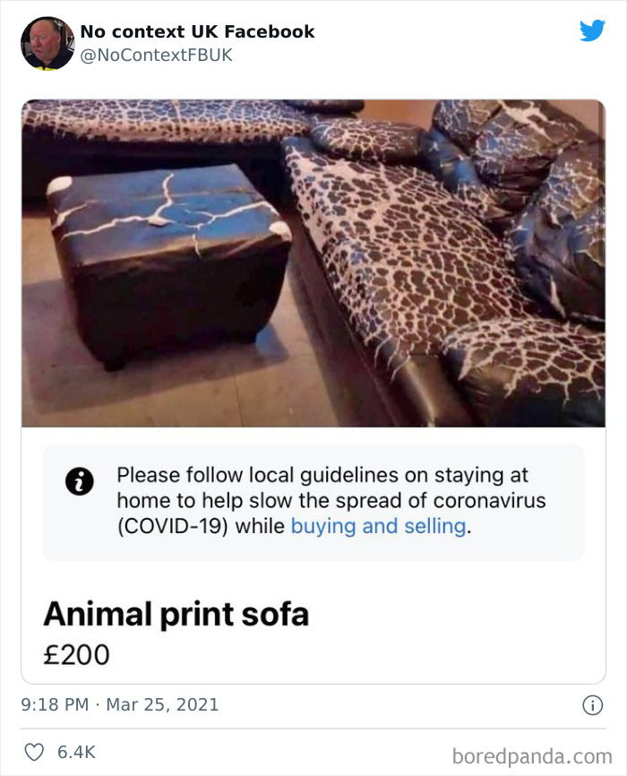The image size is (627, 776).
Task: Select the heart icon to like the tweet
Action: [35, 751]
